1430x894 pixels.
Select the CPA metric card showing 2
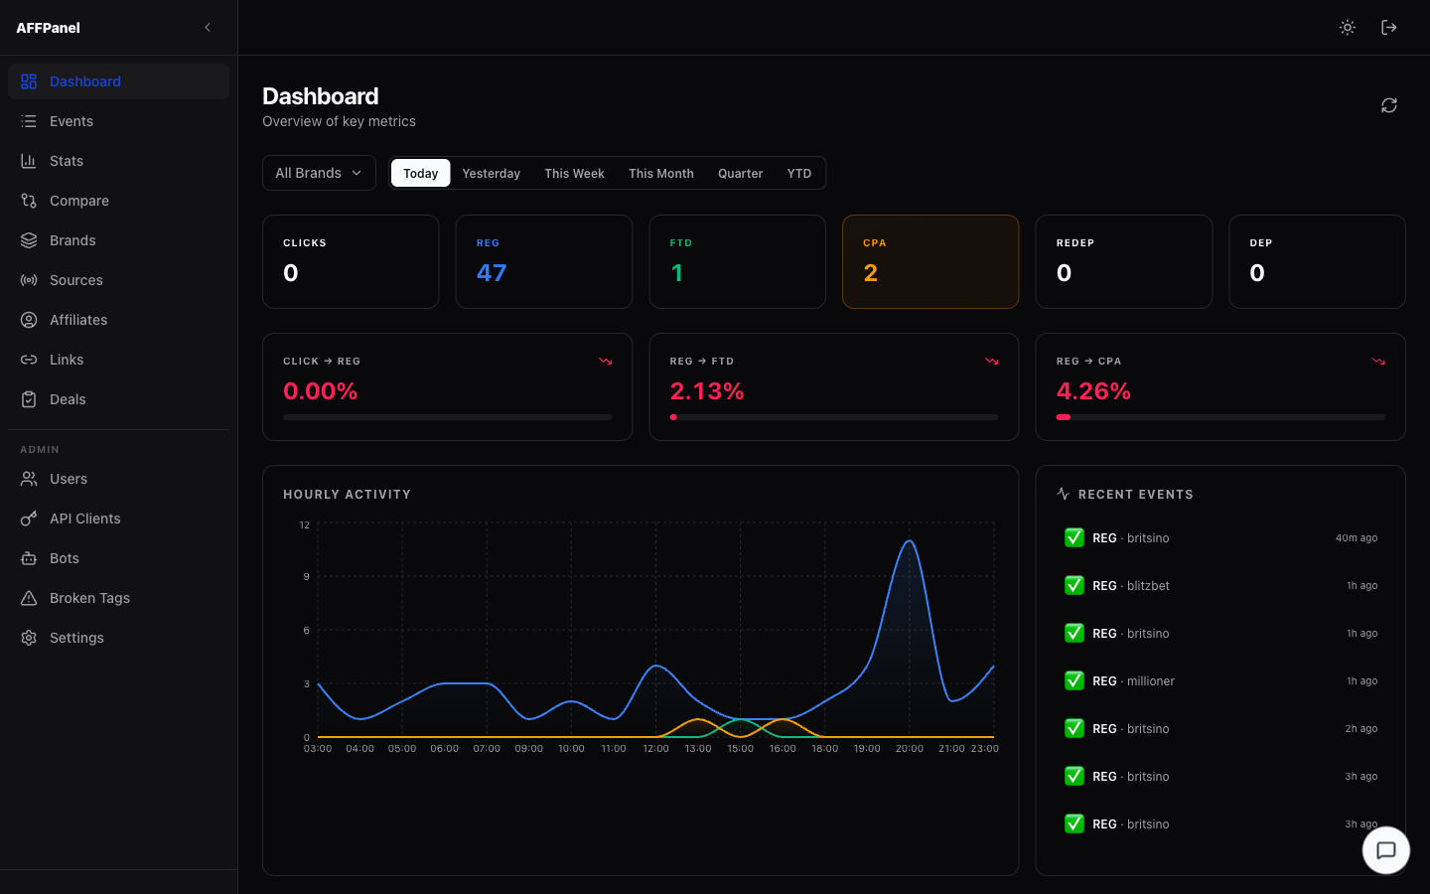929,261
